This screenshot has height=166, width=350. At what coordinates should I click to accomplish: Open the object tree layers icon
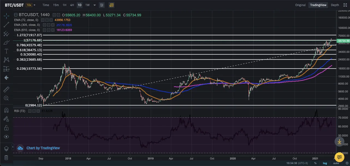[x=6, y=148]
